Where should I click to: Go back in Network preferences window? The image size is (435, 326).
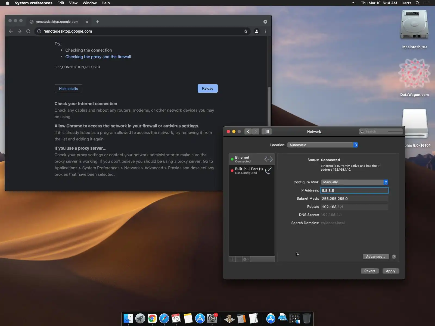coord(248,131)
